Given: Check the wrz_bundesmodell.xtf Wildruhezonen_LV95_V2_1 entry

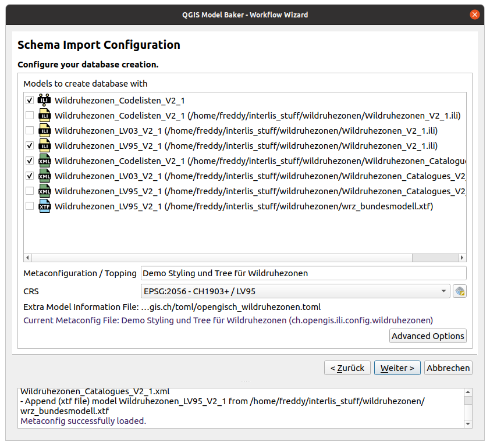Looking at the screenshot, I should (30, 206).
